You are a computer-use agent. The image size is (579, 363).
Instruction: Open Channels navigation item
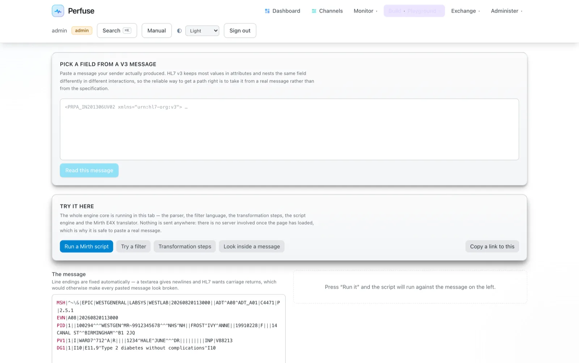pyautogui.click(x=327, y=11)
